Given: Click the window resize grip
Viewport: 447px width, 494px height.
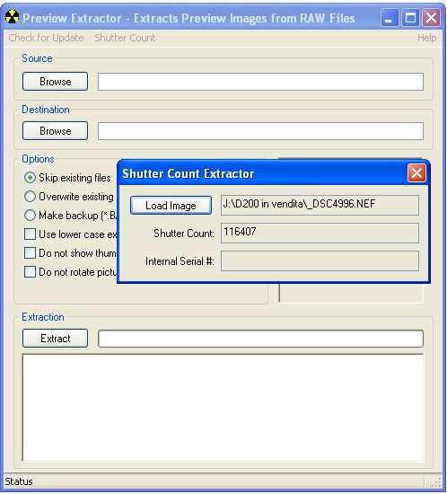Looking at the screenshot, I should (436, 482).
